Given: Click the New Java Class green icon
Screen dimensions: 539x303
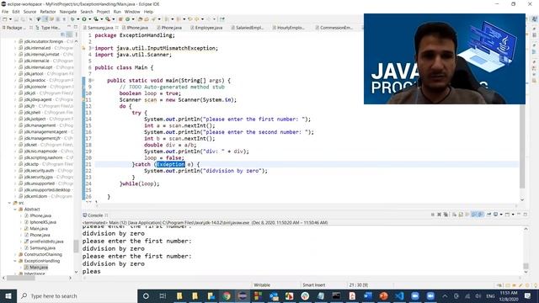Looking at the screenshot, I should (127, 19).
